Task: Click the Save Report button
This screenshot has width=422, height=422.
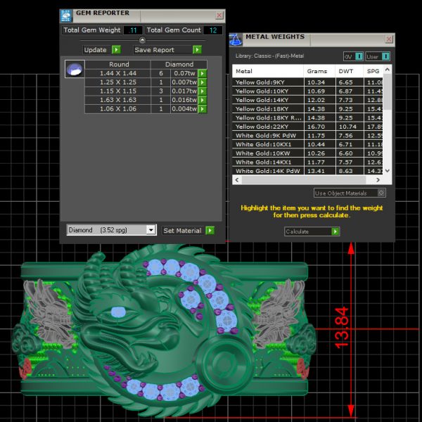Action: point(162,50)
